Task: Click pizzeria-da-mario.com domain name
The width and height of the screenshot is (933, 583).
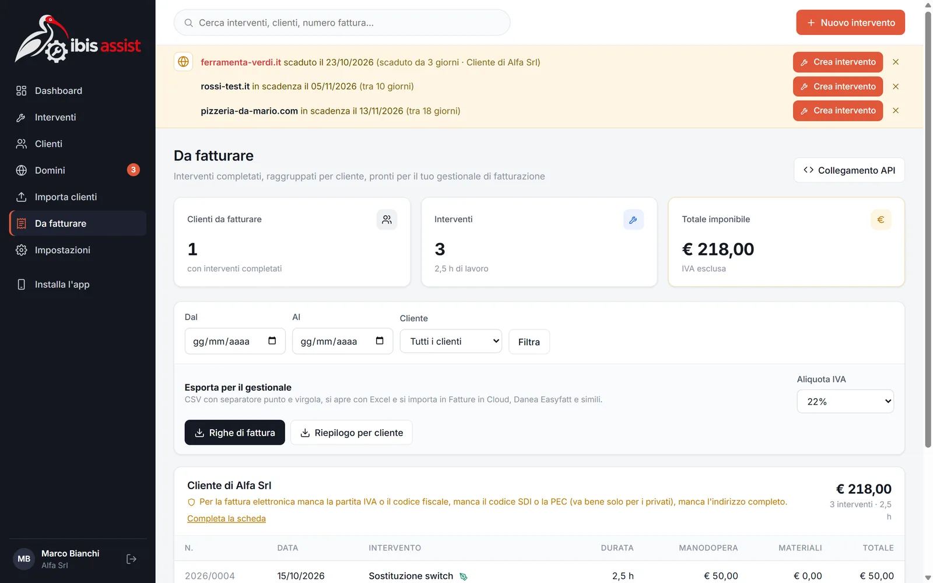Action: 250,111
